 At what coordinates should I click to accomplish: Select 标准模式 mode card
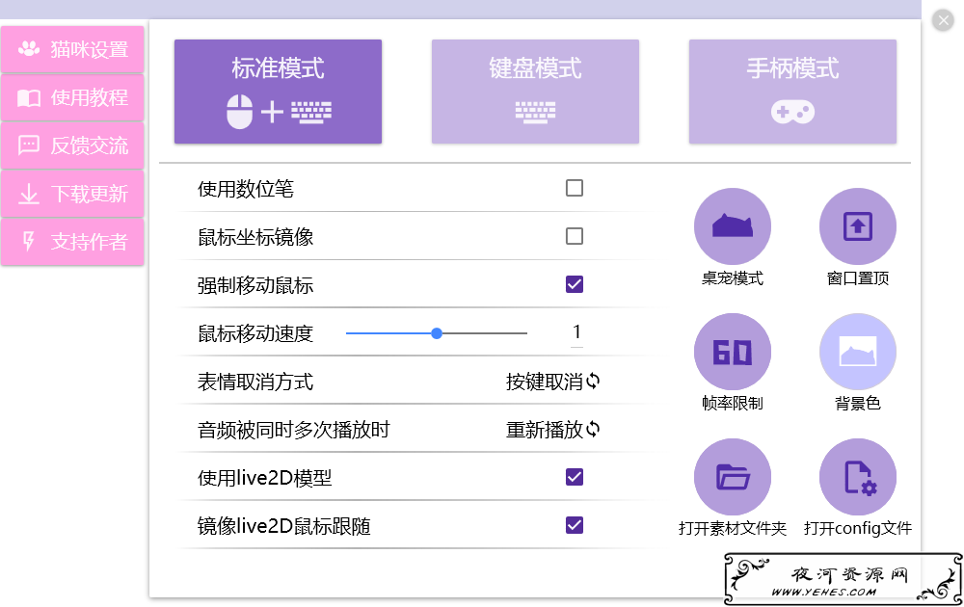(278, 92)
